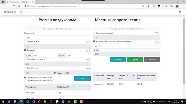186x104 pixels.
Task: Reload the page with the refresh icon
Action: pyautogui.click(x=14, y=6)
